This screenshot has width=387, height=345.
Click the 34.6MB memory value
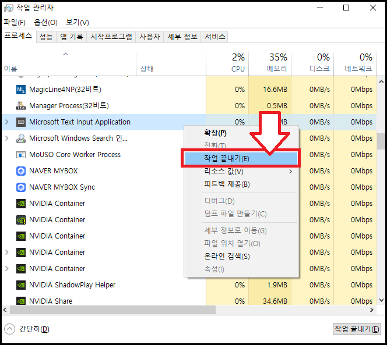point(275,301)
